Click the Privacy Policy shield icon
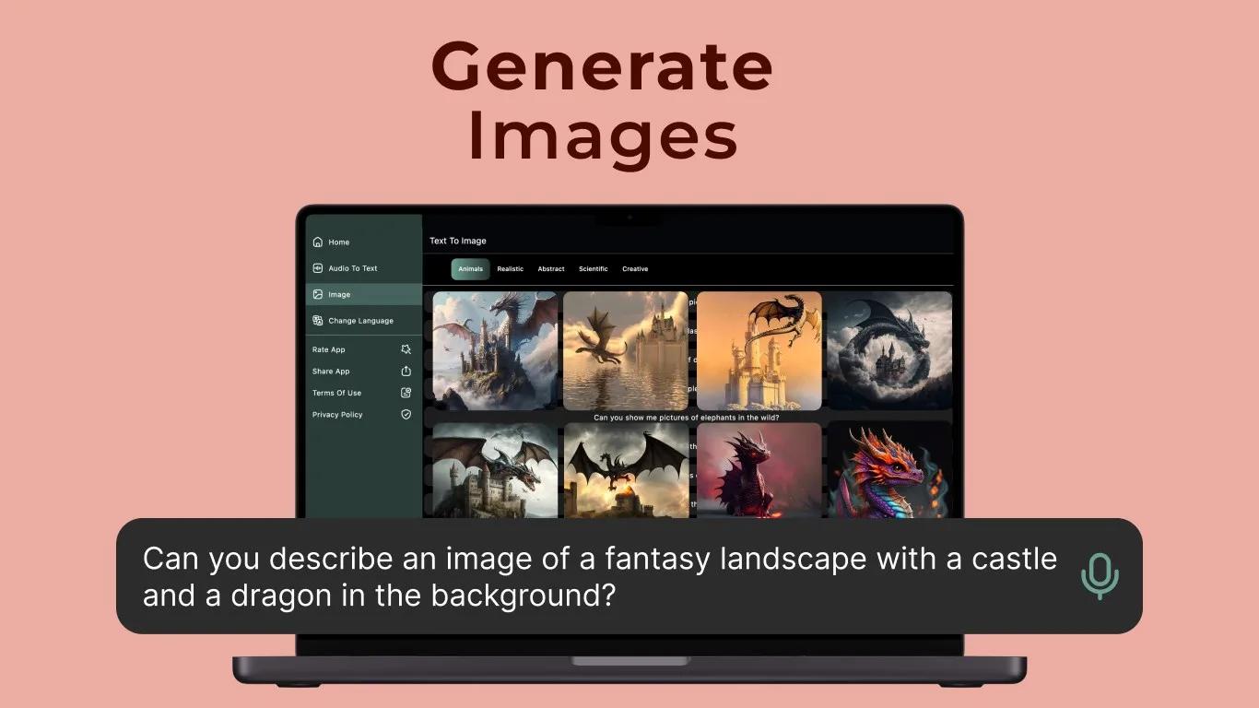Image resolution: width=1259 pixels, height=708 pixels. click(406, 415)
